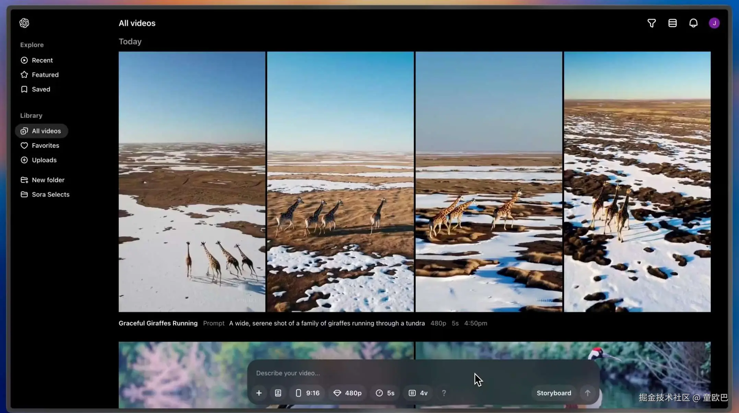The height and width of the screenshot is (413, 739).
Task: Open the filter funnel icon
Action: 652,23
